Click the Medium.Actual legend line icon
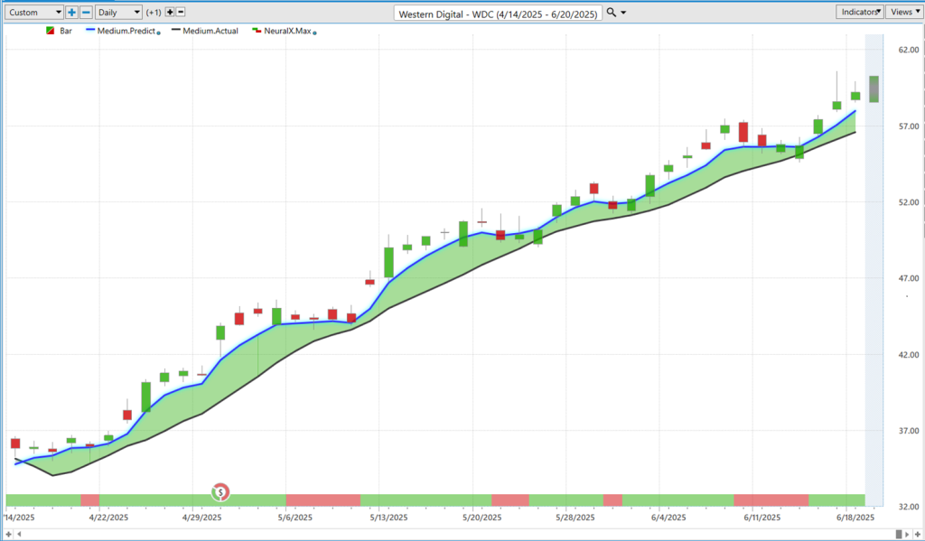Screen dimensions: 925x541 click(176, 30)
